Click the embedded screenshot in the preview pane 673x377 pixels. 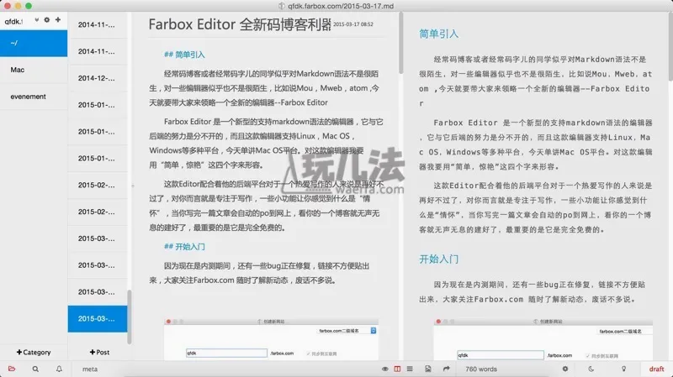(543, 339)
